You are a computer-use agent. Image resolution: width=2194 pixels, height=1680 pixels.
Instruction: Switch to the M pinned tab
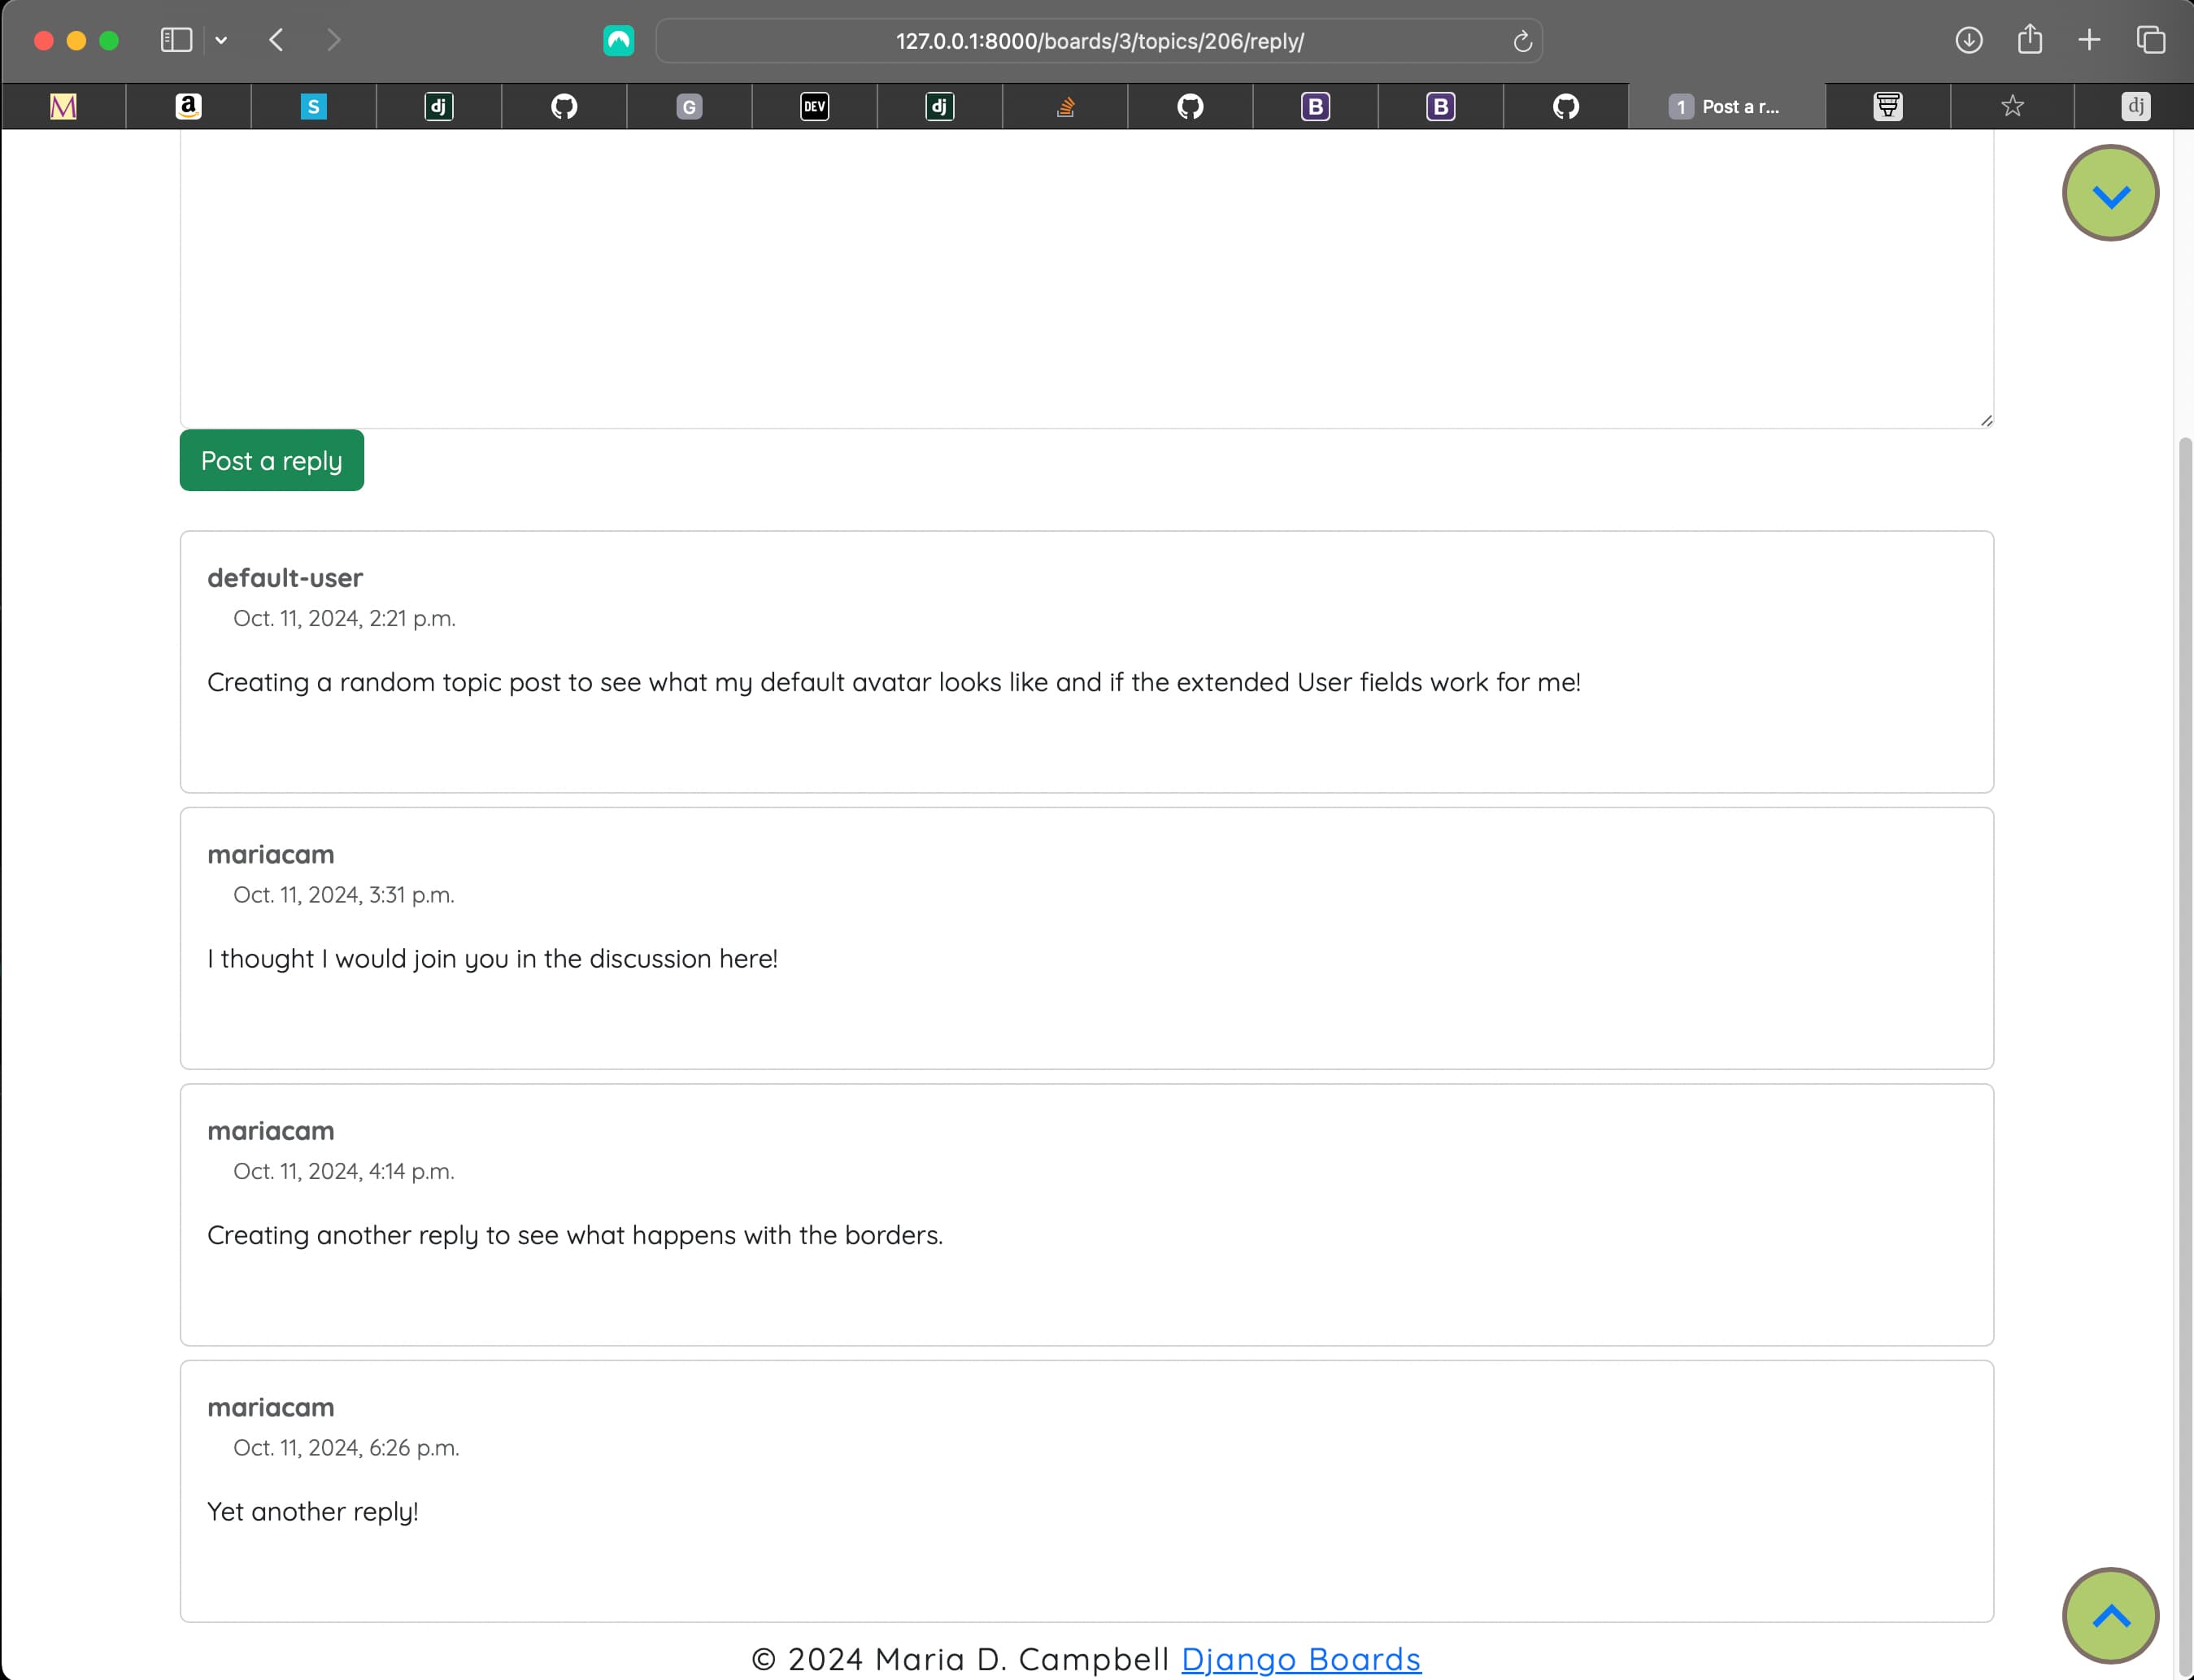coord(63,106)
